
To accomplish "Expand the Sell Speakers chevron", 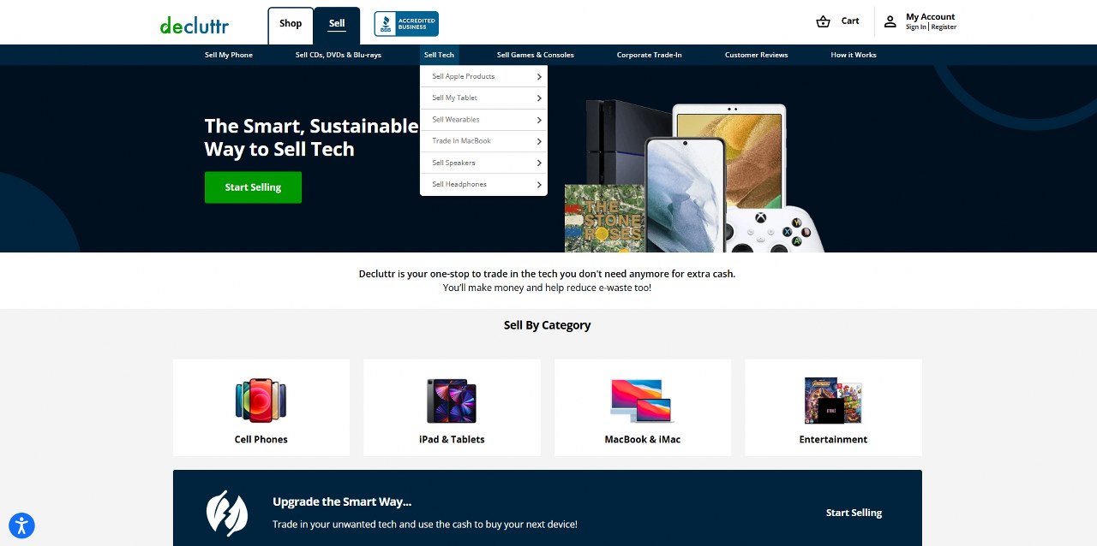I will click(x=539, y=163).
